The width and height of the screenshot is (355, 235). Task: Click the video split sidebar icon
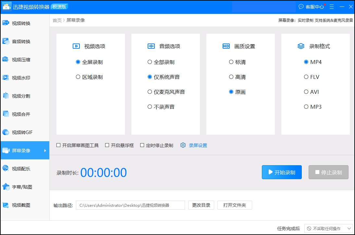point(6,96)
